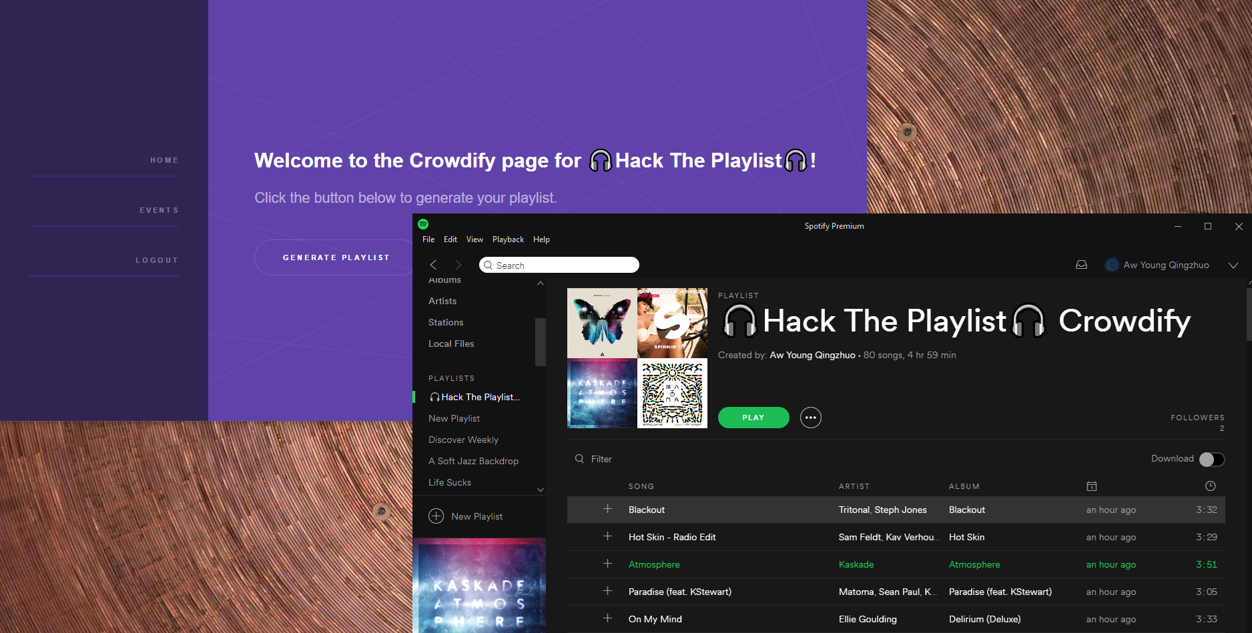
Task: Click the user avatar next to Aw Young Qingzhuo
Action: pyautogui.click(x=1112, y=265)
